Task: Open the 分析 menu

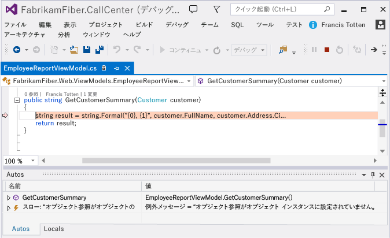Action: pos(64,35)
